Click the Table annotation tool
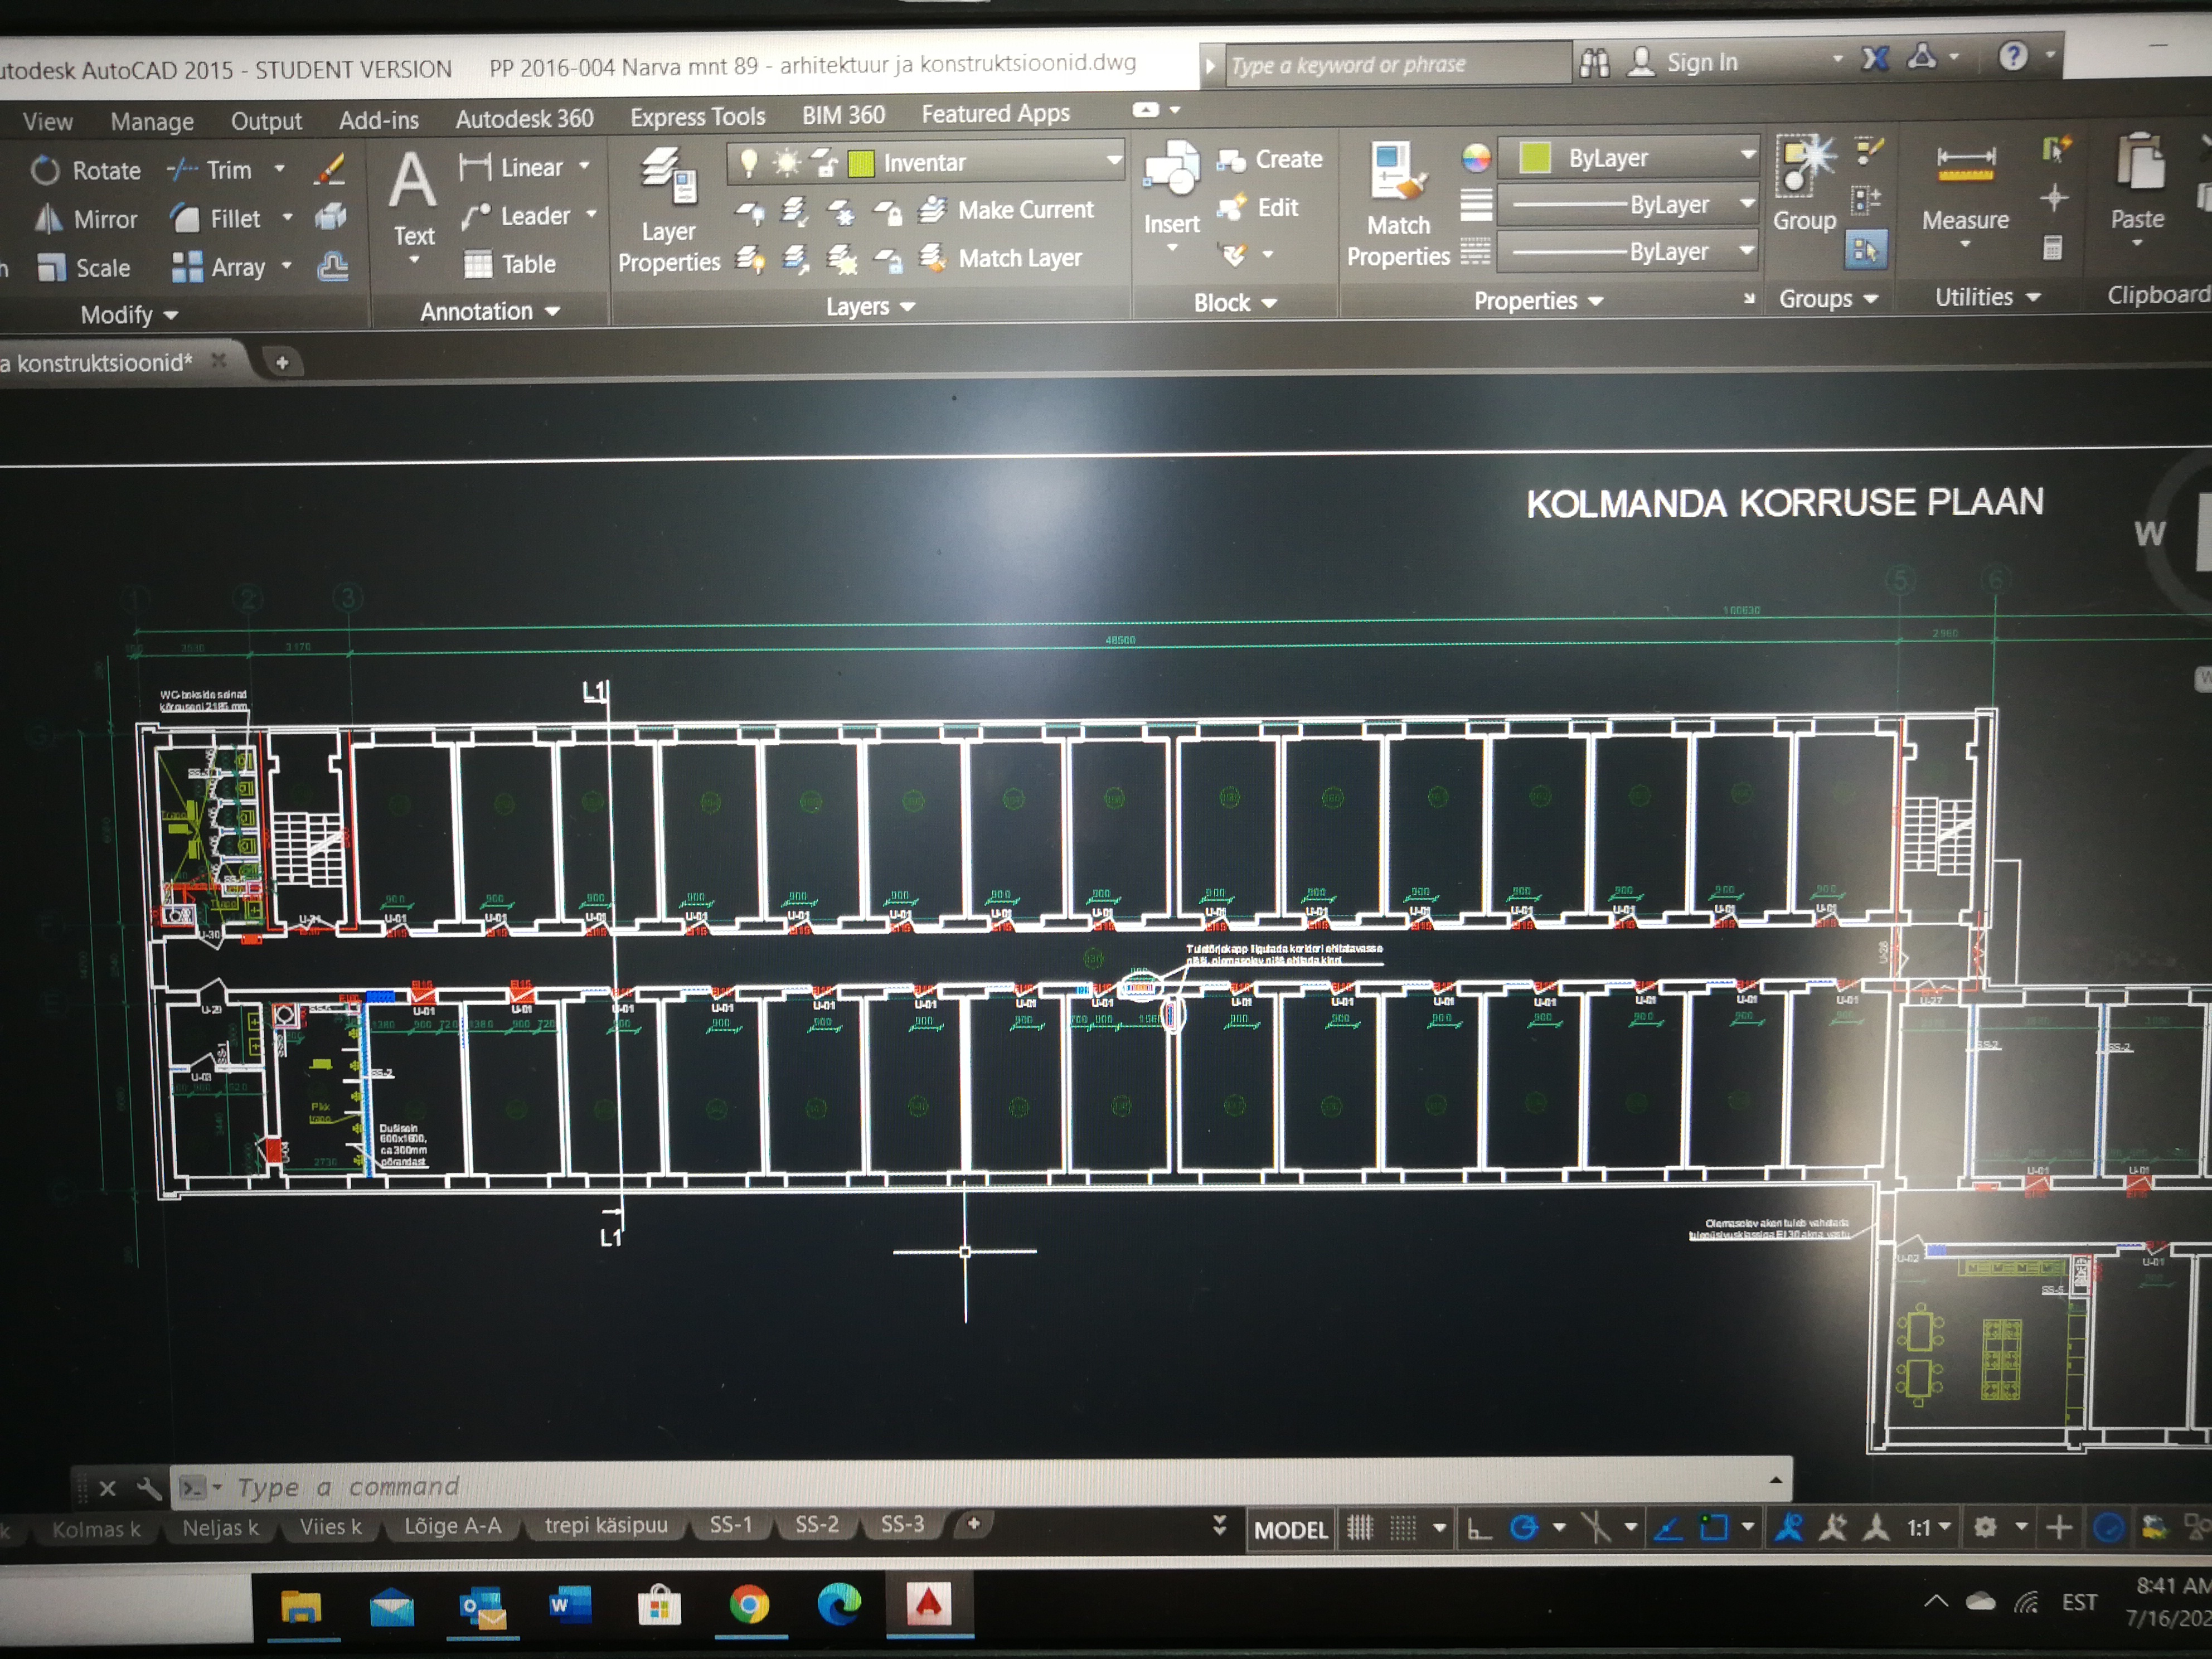Viewport: 2212px width, 1659px height. click(x=510, y=265)
